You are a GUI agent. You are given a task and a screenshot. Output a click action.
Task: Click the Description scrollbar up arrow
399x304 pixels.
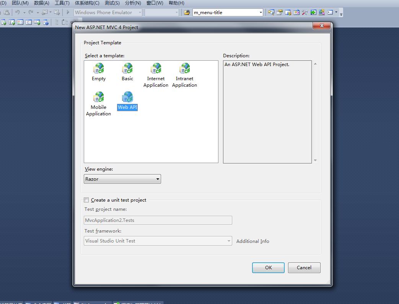tap(315, 64)
